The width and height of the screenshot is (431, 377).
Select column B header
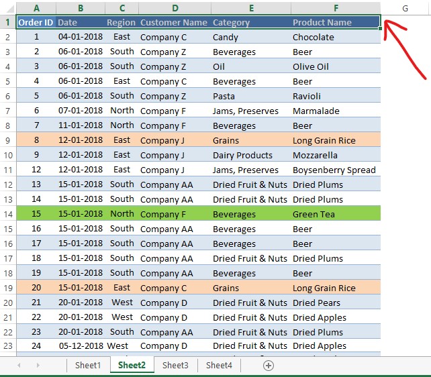click(x=81, y=8)
